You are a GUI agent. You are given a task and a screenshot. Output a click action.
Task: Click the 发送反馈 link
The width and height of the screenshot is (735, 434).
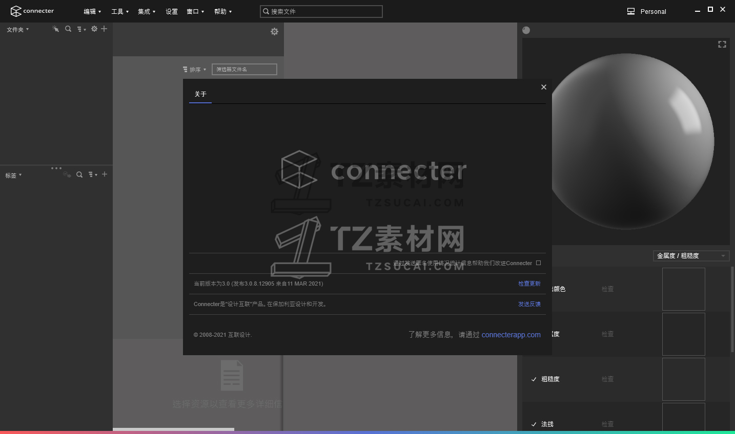(529, 304)
